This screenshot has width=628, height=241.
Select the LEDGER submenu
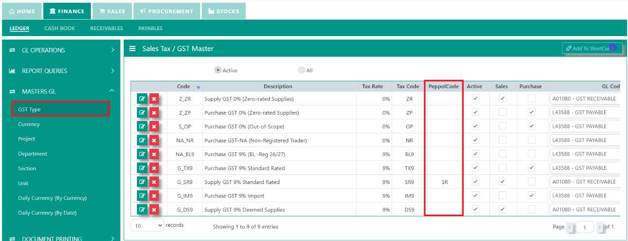(19, 28)
